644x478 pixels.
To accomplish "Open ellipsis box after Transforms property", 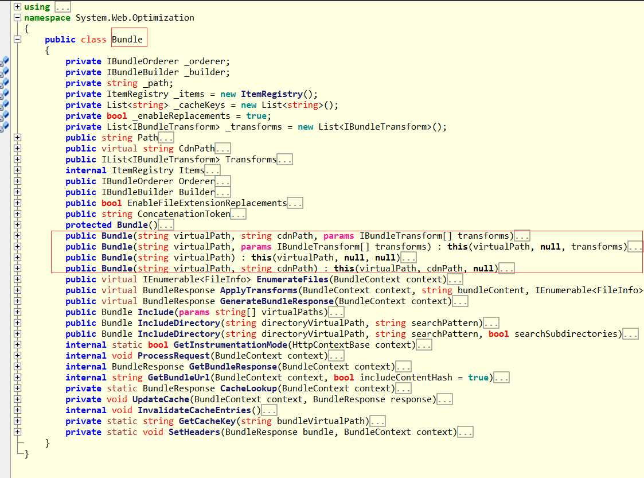I will click(284, 160).
